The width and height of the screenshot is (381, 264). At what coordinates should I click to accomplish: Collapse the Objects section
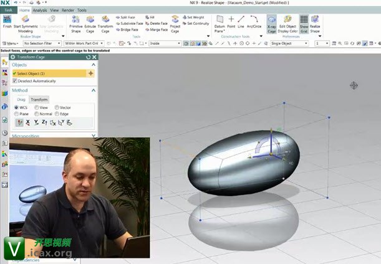pyautogui.click(x=94, y=65)
